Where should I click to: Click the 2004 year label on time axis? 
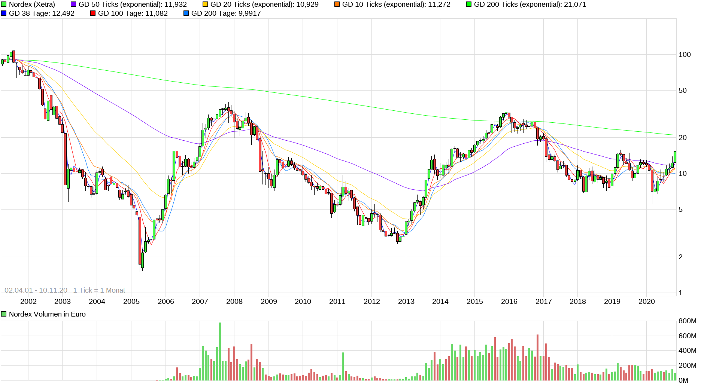(97, 302)
